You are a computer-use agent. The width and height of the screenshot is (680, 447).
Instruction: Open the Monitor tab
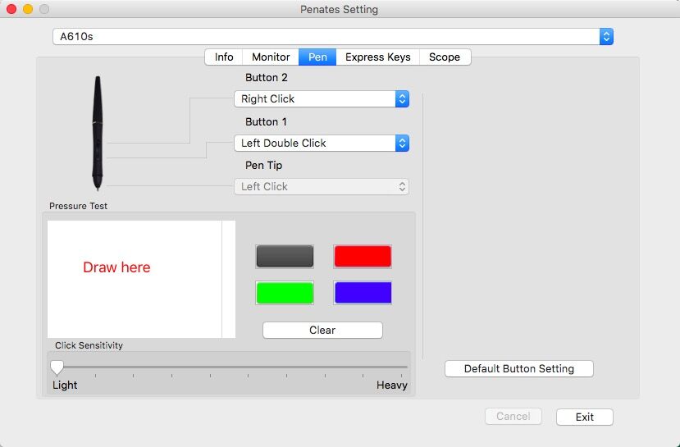pyautogui.click(x=271, y=57)
